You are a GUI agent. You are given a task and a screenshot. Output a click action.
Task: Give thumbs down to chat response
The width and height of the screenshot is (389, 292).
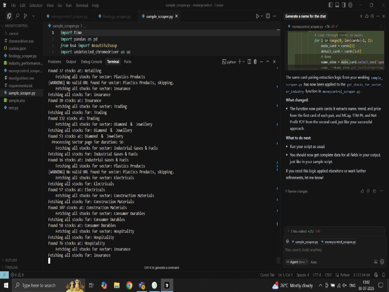[x=368, y=191]
